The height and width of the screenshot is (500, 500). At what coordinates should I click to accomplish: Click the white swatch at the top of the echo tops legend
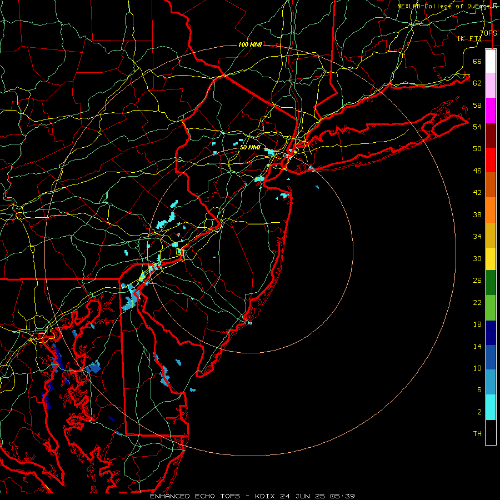click(491, 61)
